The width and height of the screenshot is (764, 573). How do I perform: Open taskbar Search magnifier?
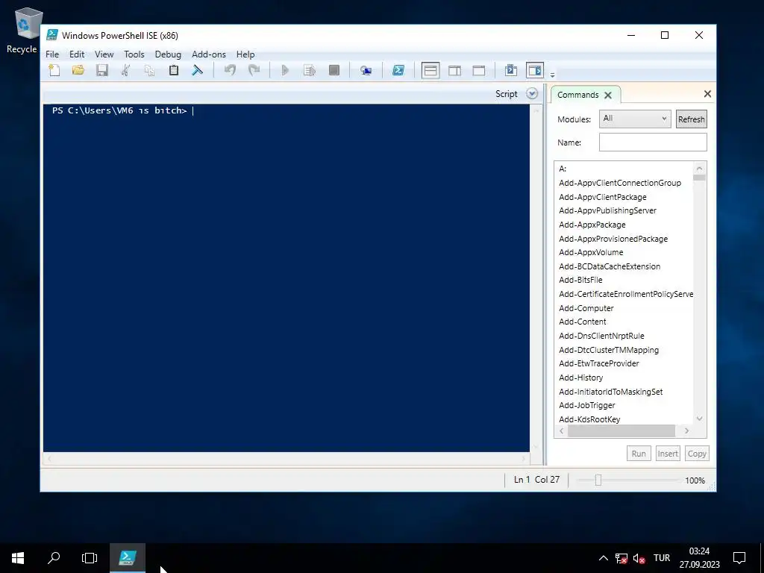(x=54, y=558)
